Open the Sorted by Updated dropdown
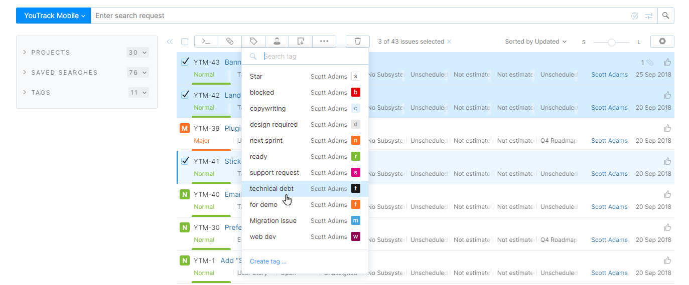689x285 pixels. click(536, 42)
